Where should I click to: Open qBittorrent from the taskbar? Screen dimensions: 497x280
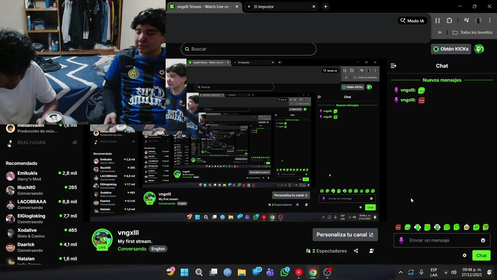[x=228, y=272]
